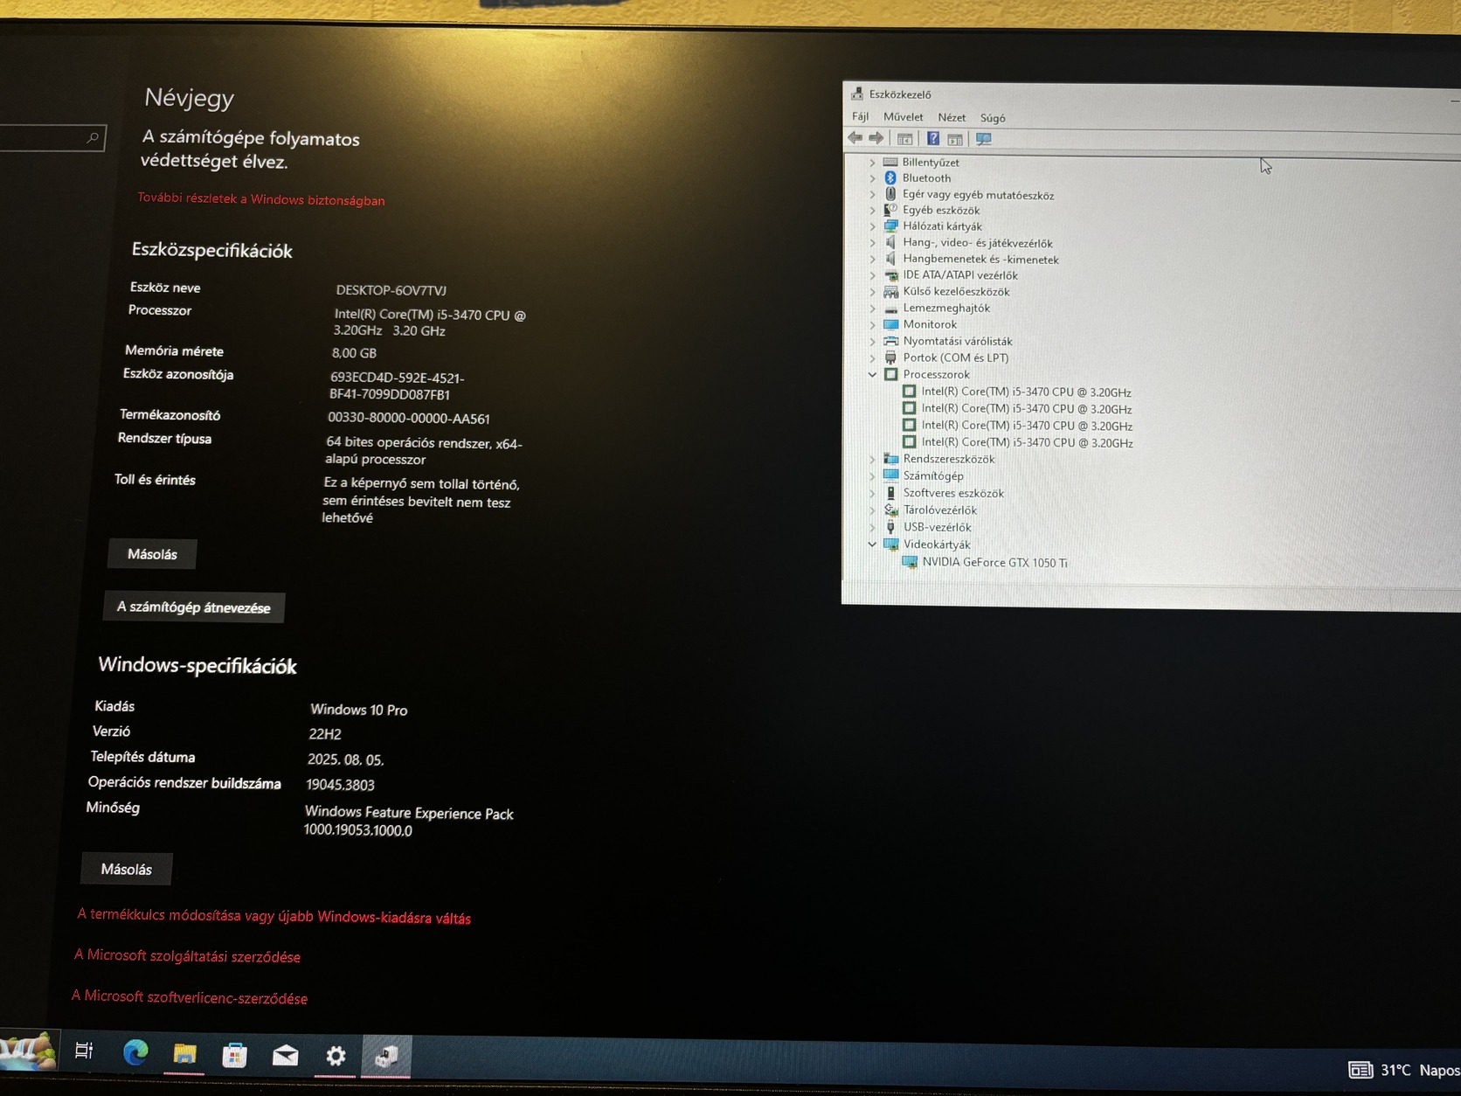This screenshot has width=1461, height=1096.
Task: Click the Egyéb eszközök unknown-device icon
Action: point(890,210)
